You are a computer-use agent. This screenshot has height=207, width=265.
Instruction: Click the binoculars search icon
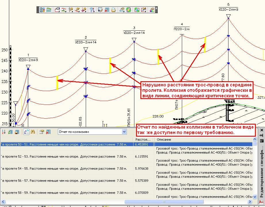click(x=33, y=132)
